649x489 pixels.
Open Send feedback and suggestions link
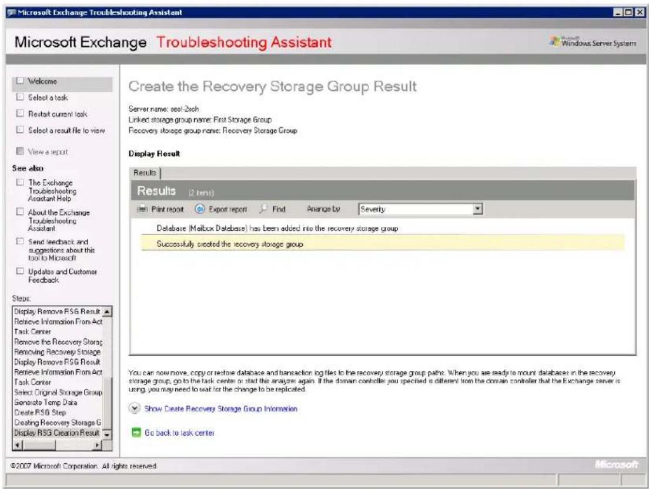click(x=61, y=250)
